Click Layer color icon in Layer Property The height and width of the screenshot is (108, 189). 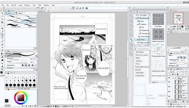point(184,57)
